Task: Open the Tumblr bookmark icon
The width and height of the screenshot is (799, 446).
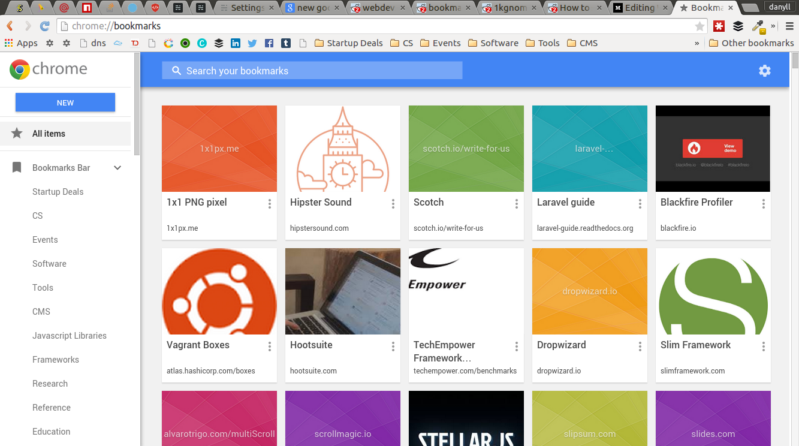Action: [286, 43]
